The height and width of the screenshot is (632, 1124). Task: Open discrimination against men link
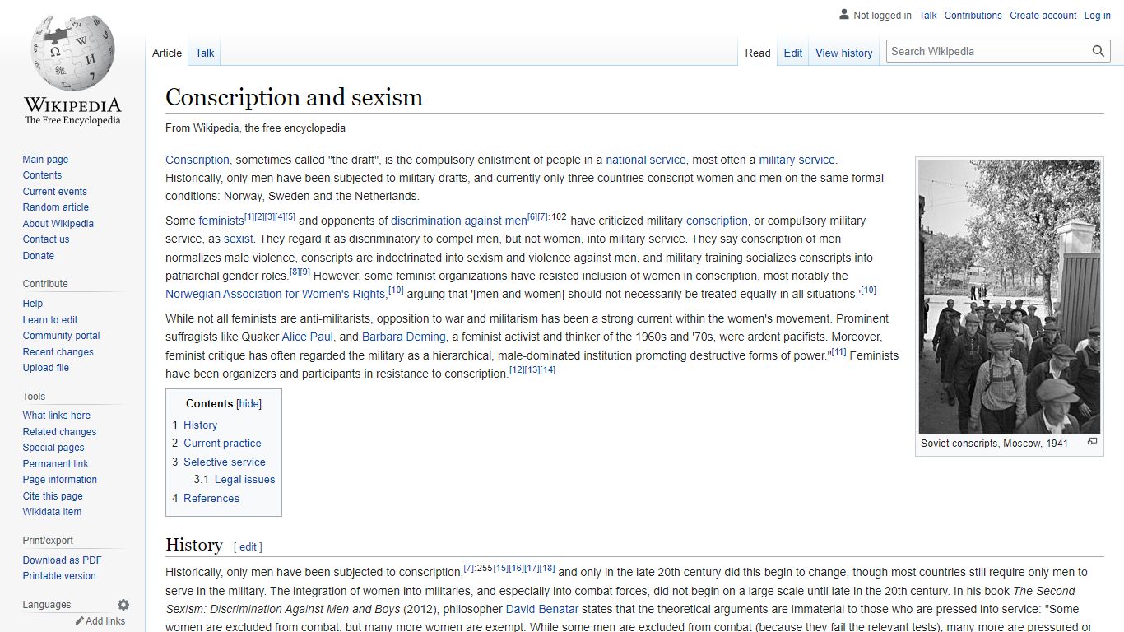click(459, 221)
